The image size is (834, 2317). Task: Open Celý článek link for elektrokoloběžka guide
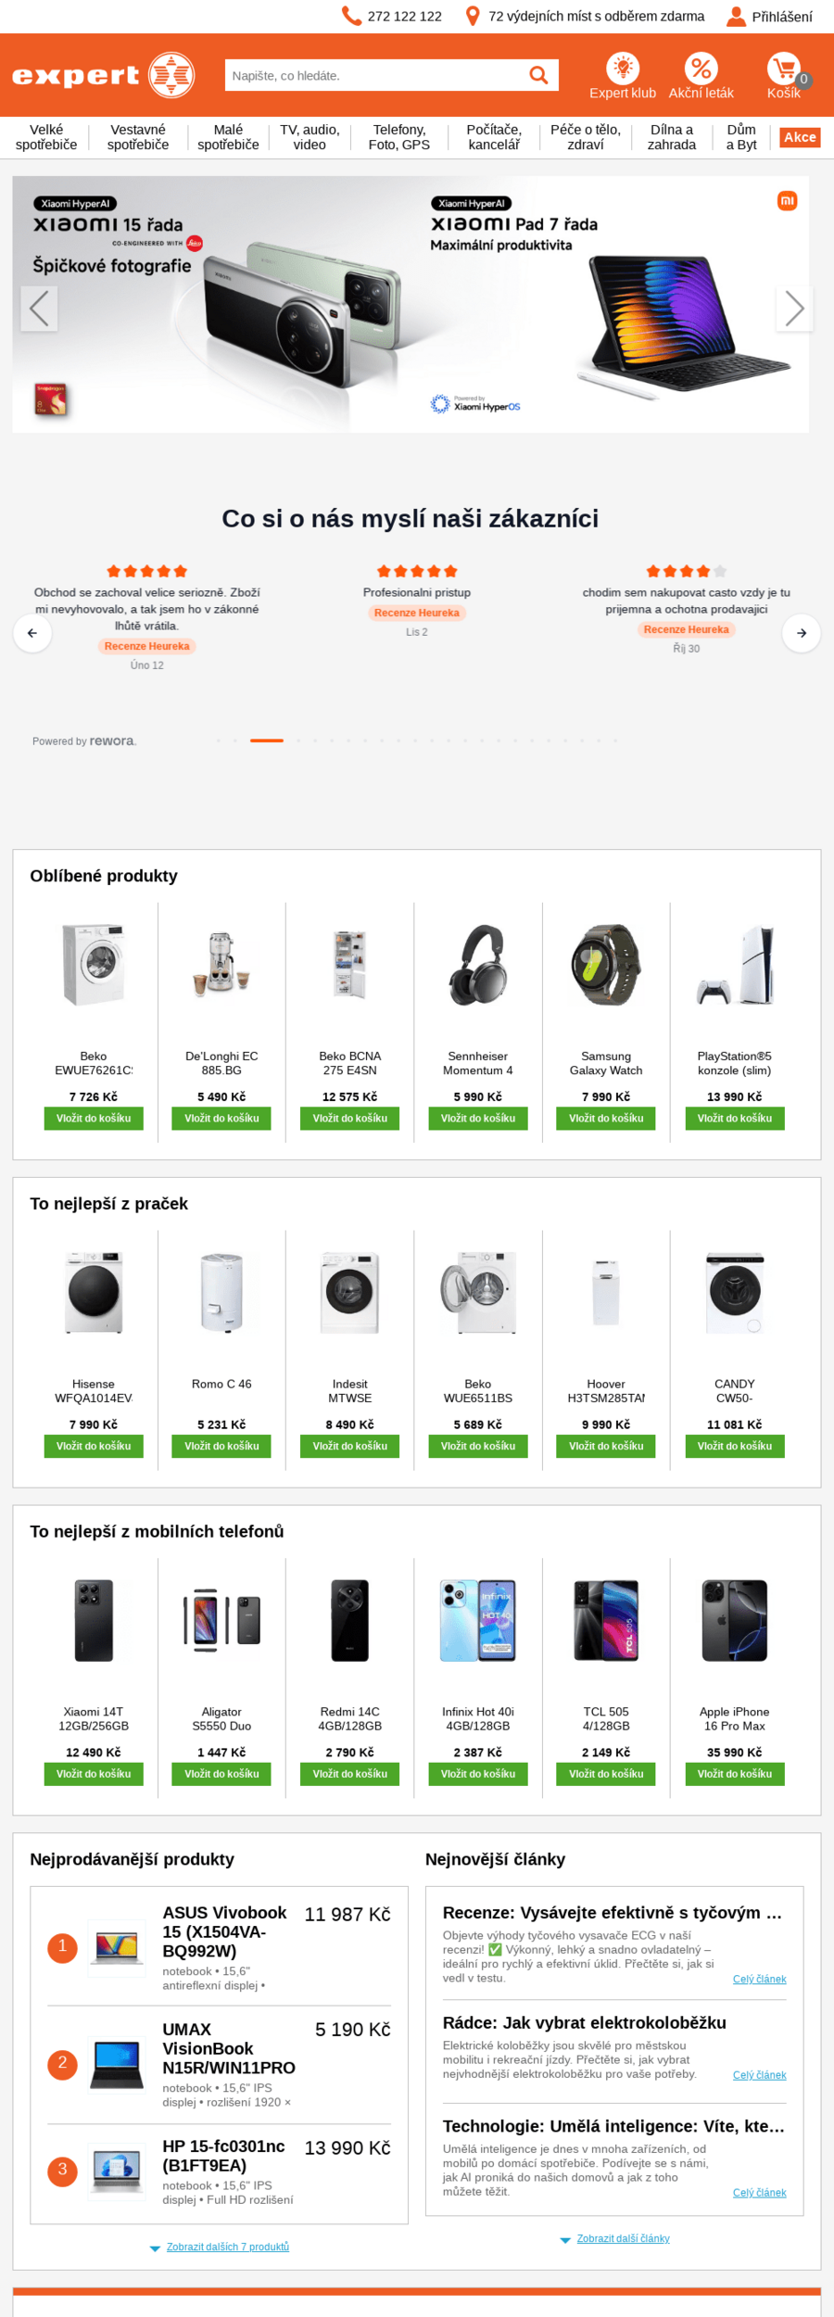click(759, 2075)
